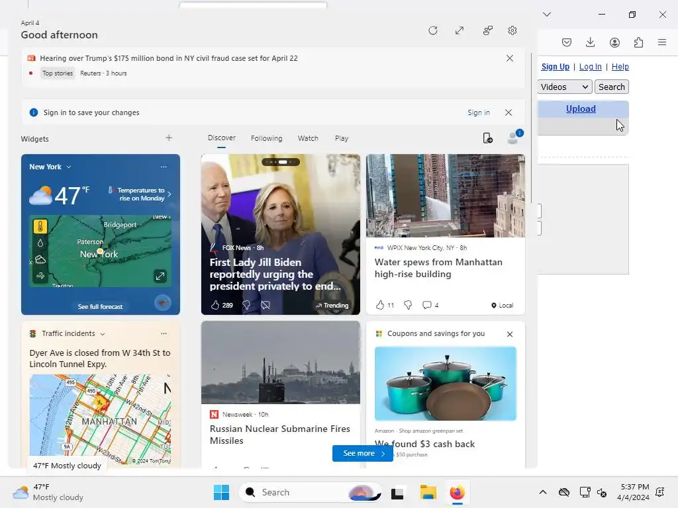The height and width of the screenshot is (508, 678).
Task: Refresh the widgets feed
Action: (433, 30)
